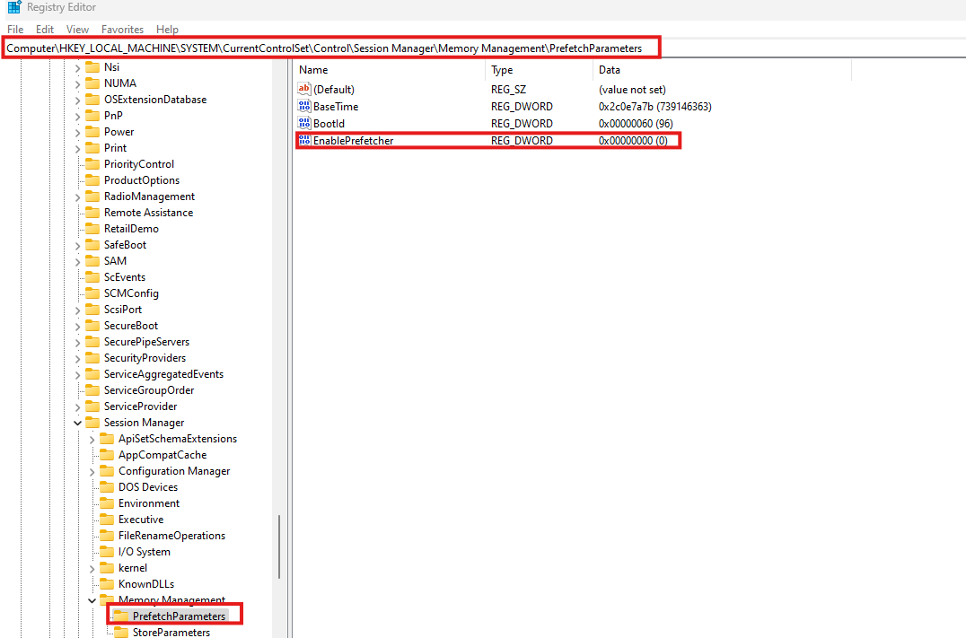The width and height of the screenshot is (966, 638).
Task: Open the View menu
Action: 77,29
